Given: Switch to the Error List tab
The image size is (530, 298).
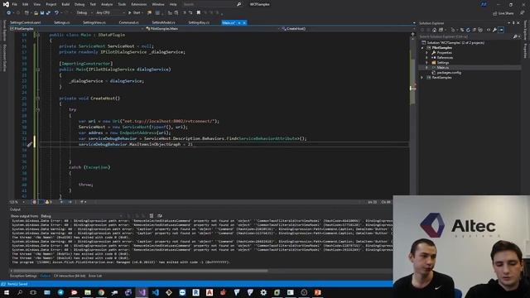Looking at the screenshot, I should click(95, 276).
